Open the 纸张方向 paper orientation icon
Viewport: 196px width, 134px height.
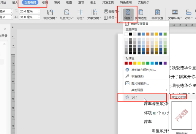point(50,12)
